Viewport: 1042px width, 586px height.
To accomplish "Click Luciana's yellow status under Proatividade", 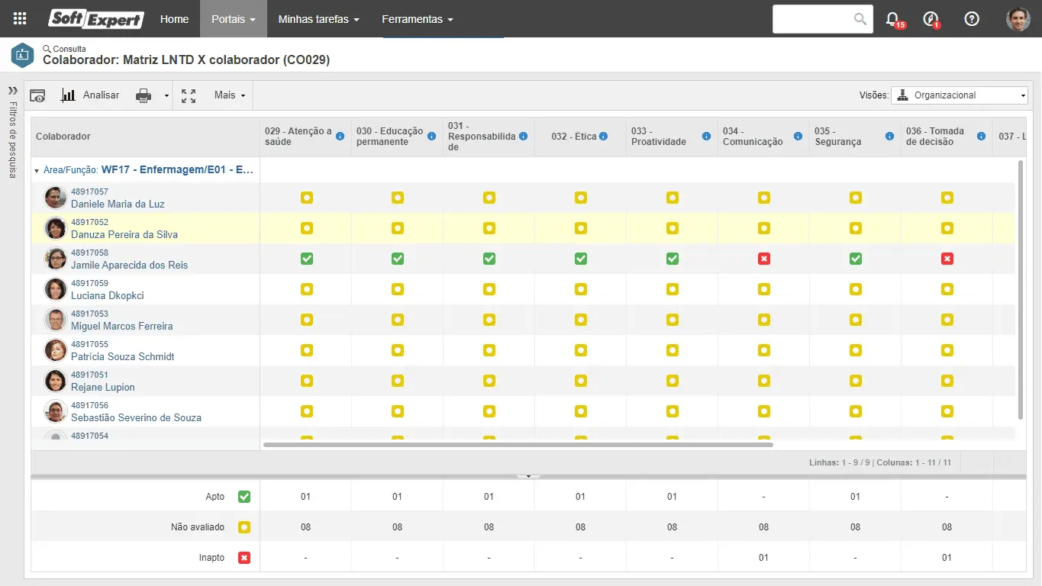I will click(673, 289).
